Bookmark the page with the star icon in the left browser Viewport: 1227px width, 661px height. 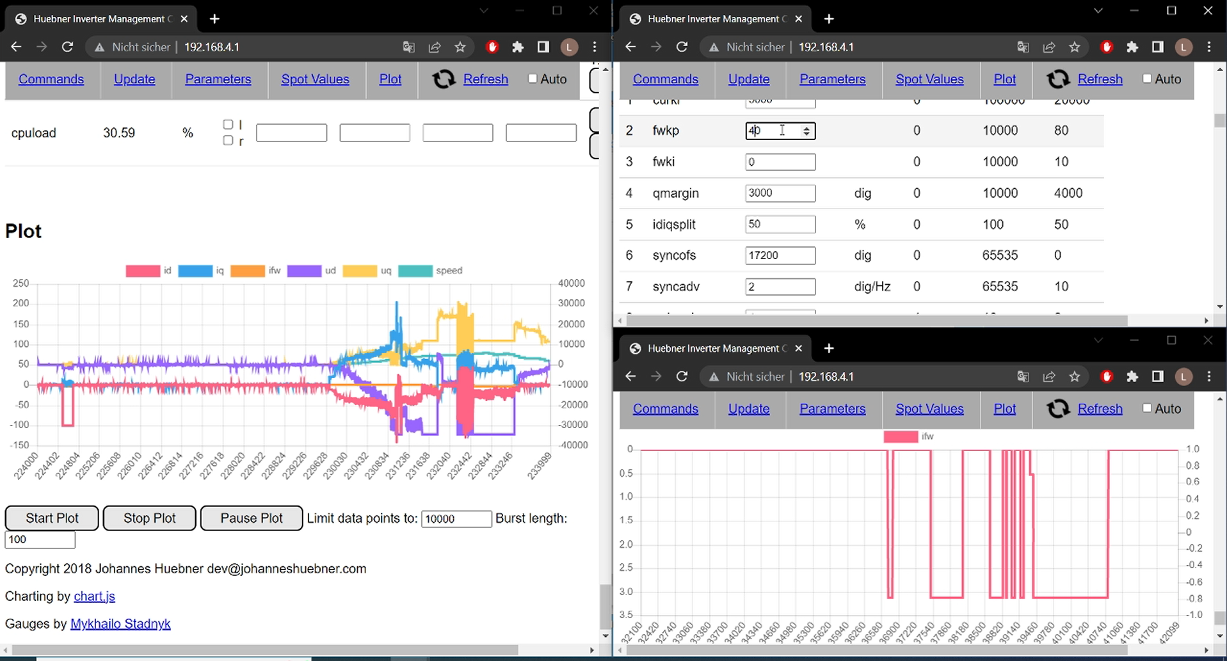point(460,47)
